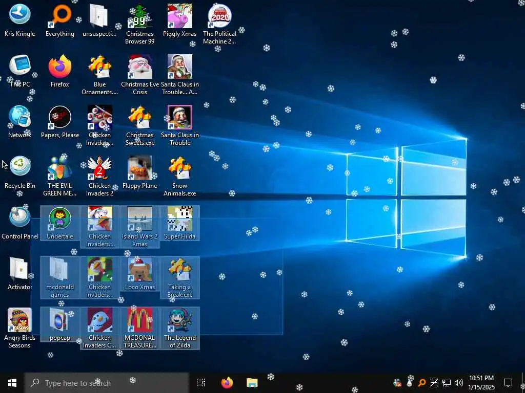Screen dimensions: 525x393
Task: Select The Political Machine 2020 icon
Action: [x=219, y=24]
